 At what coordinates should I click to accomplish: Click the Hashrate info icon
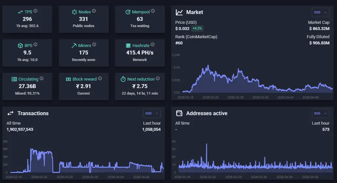click(x=152, y=44)
